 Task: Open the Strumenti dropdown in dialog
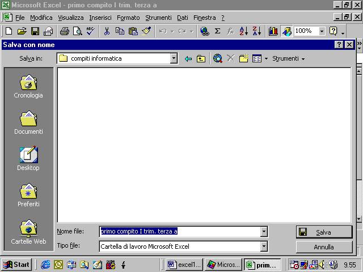click(289, 58)
